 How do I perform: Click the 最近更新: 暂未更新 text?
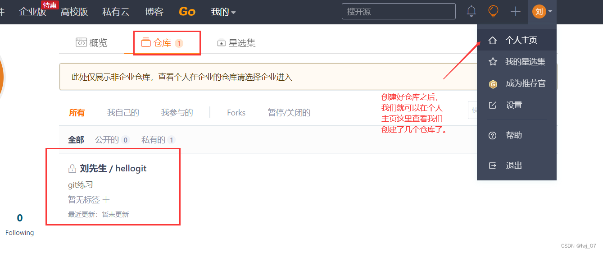(x=99, y=215)
